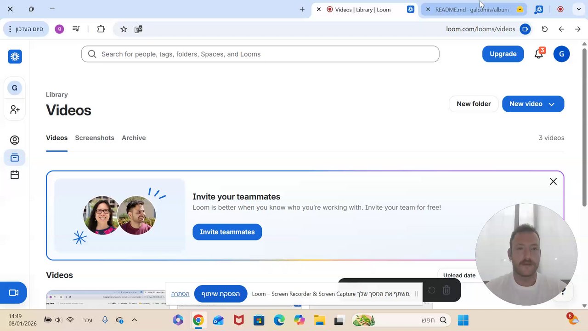Click the bookmark star icon
588x331 pixels.
(124, 29)
